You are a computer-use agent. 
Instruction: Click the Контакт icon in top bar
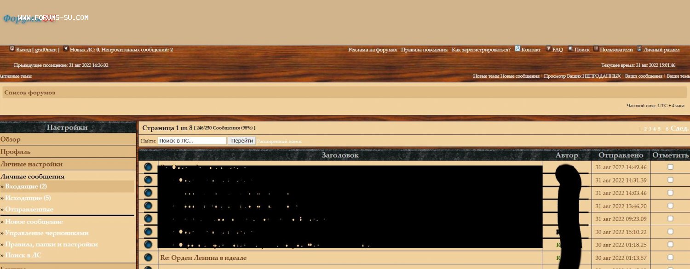pos(517,49)
